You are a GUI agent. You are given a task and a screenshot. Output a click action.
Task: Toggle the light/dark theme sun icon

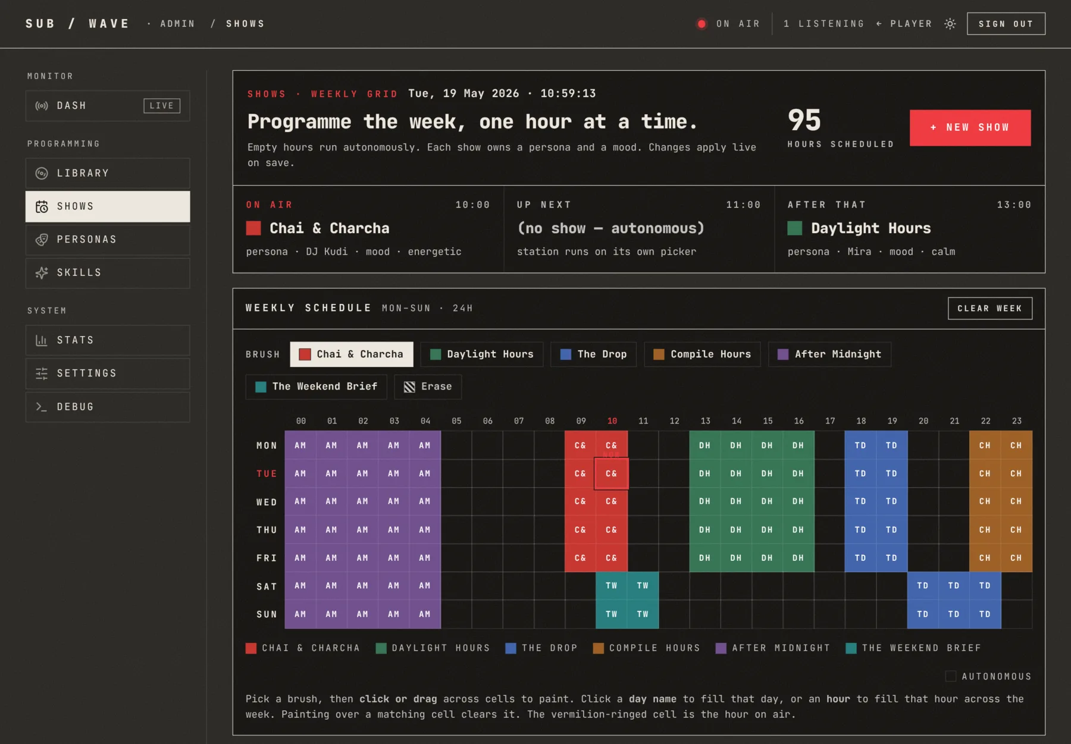(x=950, y=24)
